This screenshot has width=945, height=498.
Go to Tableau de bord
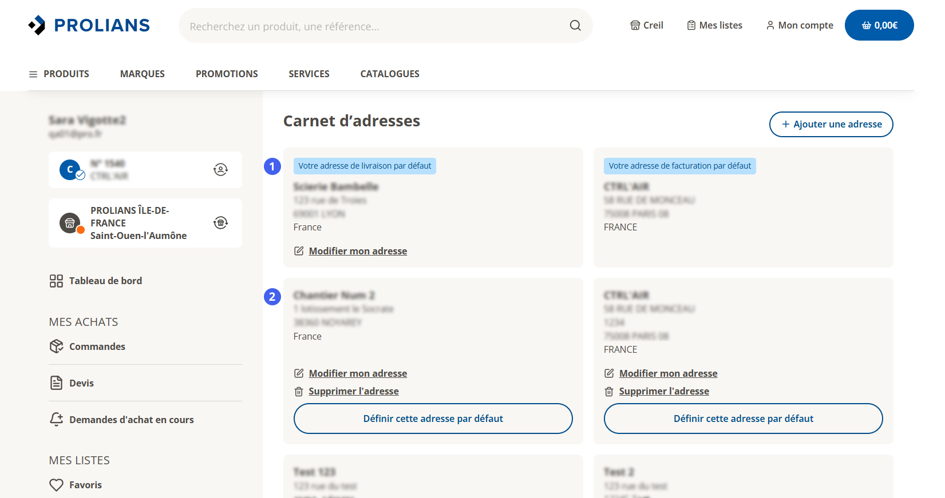[x=96, y=281]
